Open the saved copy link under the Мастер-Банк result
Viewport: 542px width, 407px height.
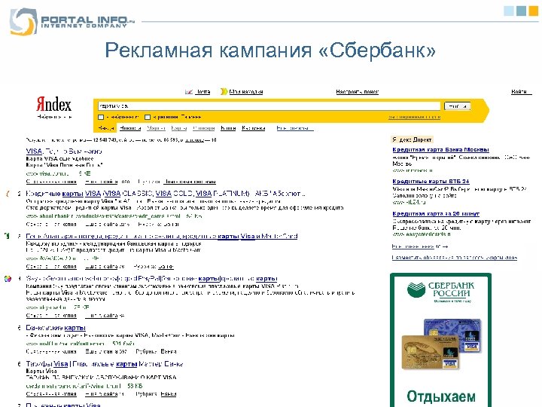[x=51, y=394]
